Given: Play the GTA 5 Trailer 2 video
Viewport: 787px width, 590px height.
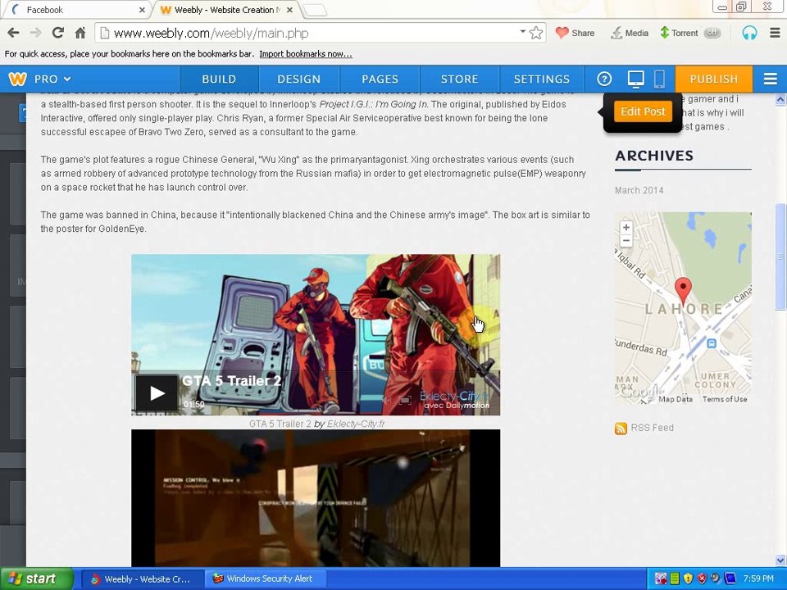Looking at the screenshot, I should pyautogui.click(x=157, y=393).
